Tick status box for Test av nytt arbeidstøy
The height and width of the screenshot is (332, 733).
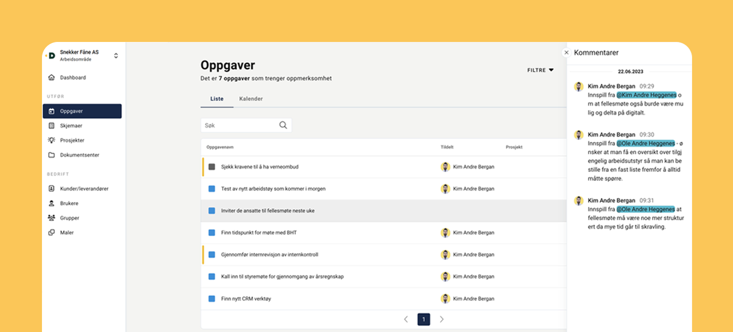tap(212, 189)
